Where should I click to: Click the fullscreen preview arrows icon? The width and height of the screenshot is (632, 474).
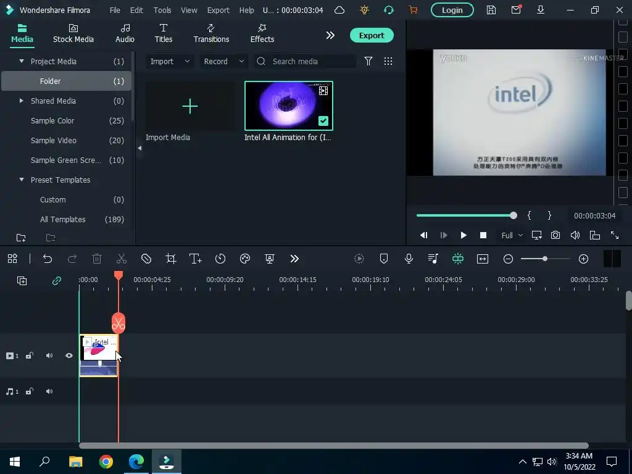(615, 235)
